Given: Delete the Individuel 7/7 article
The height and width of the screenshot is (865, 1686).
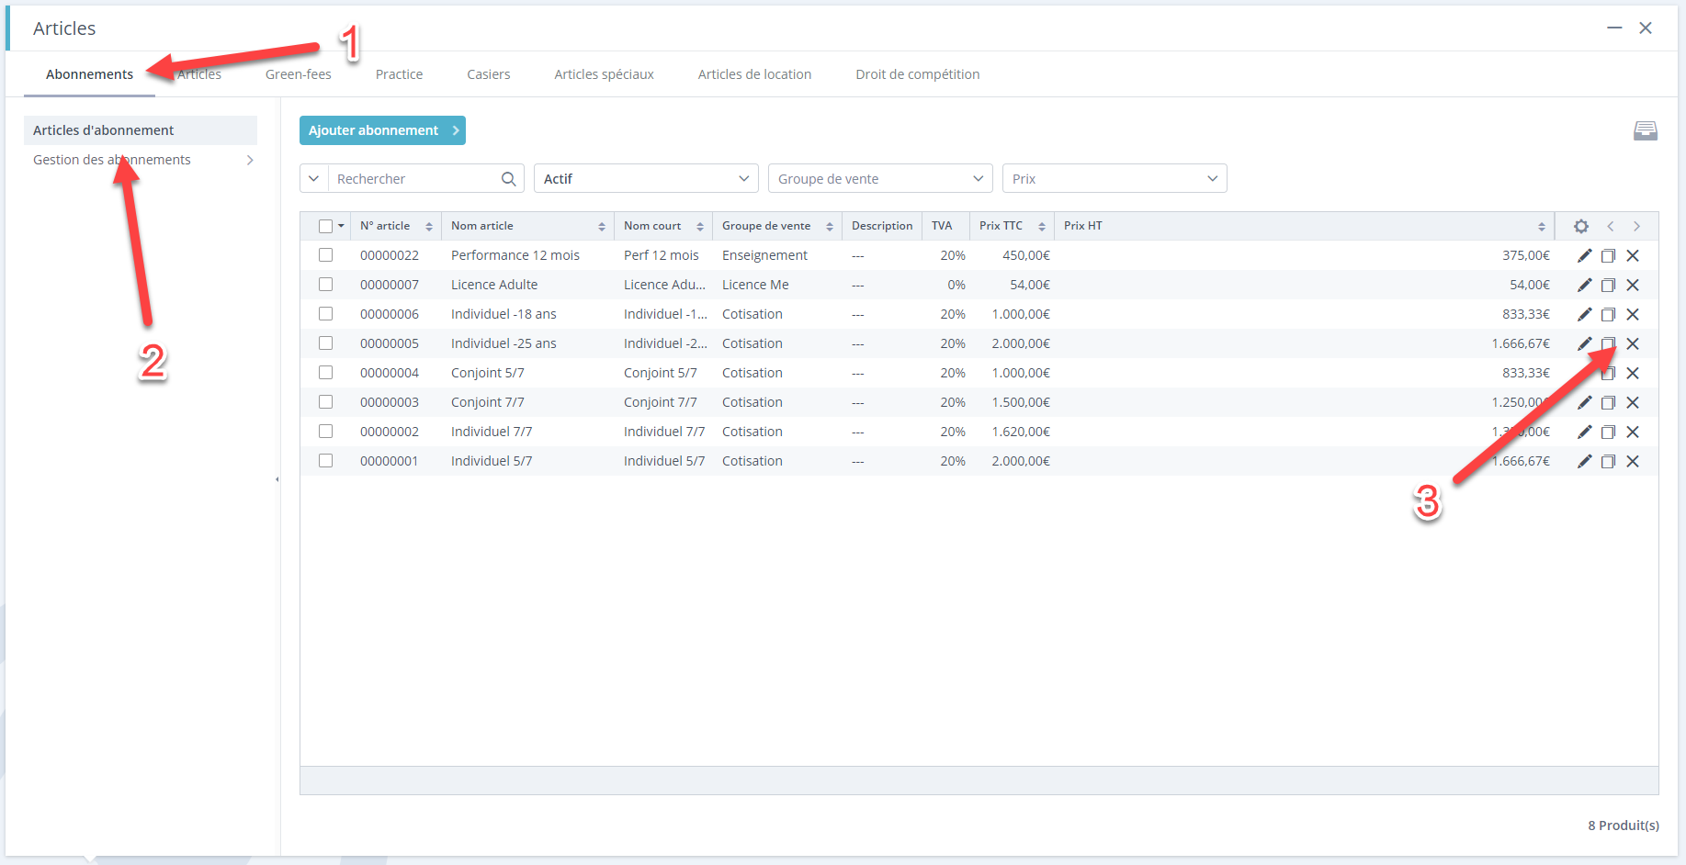Looking at the screenshot, I should click(1633, 432).
